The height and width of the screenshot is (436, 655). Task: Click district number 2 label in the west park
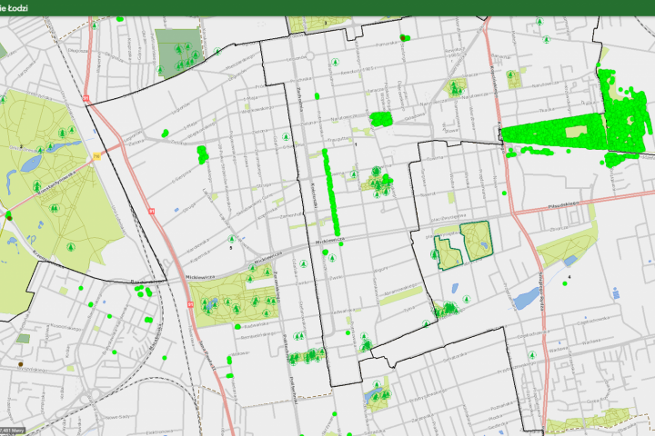pos(21,146)
